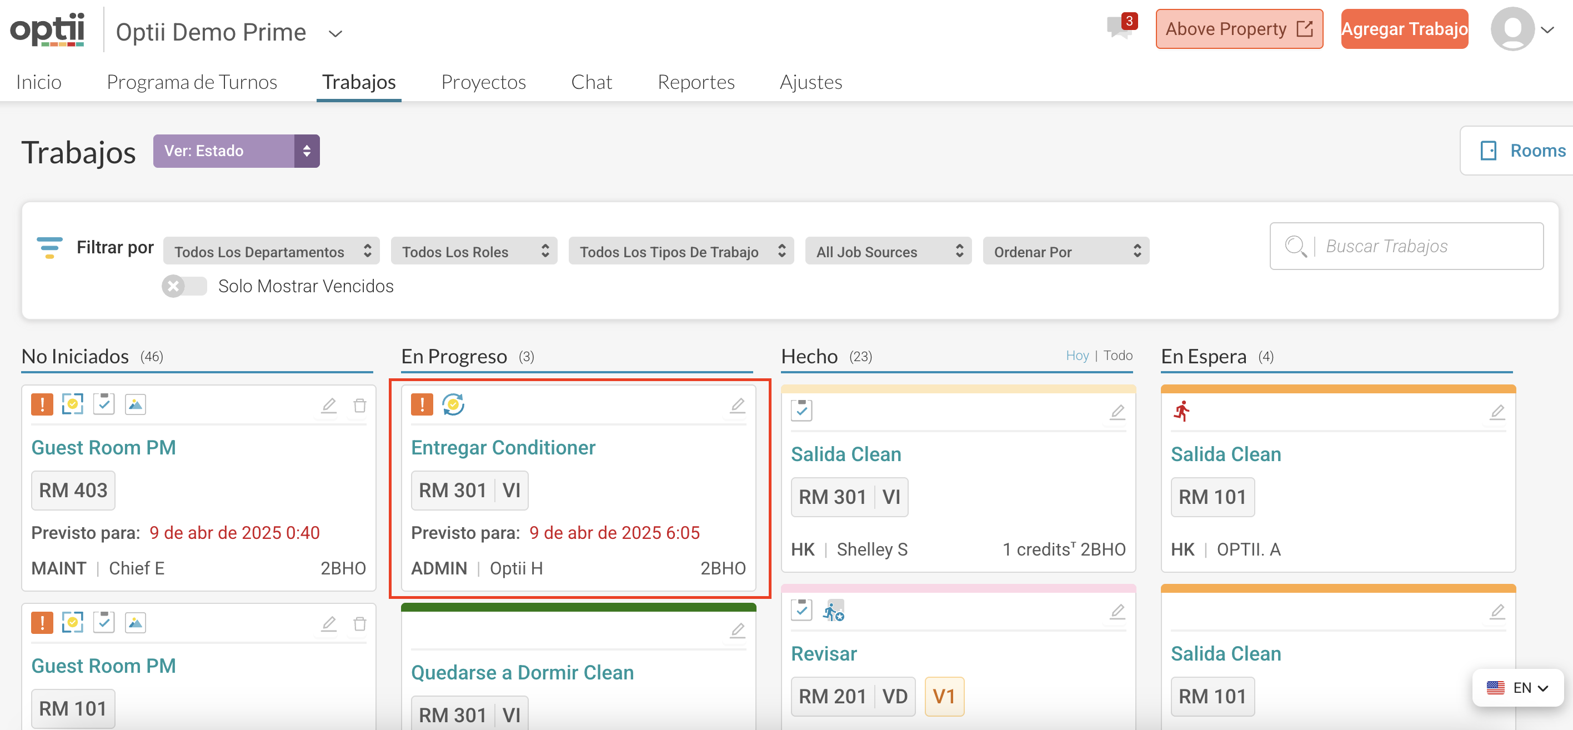Edit the Hecho Salida Clean RM 301 job
This screenshot has width=1573, height=730.
point(1117,412)
